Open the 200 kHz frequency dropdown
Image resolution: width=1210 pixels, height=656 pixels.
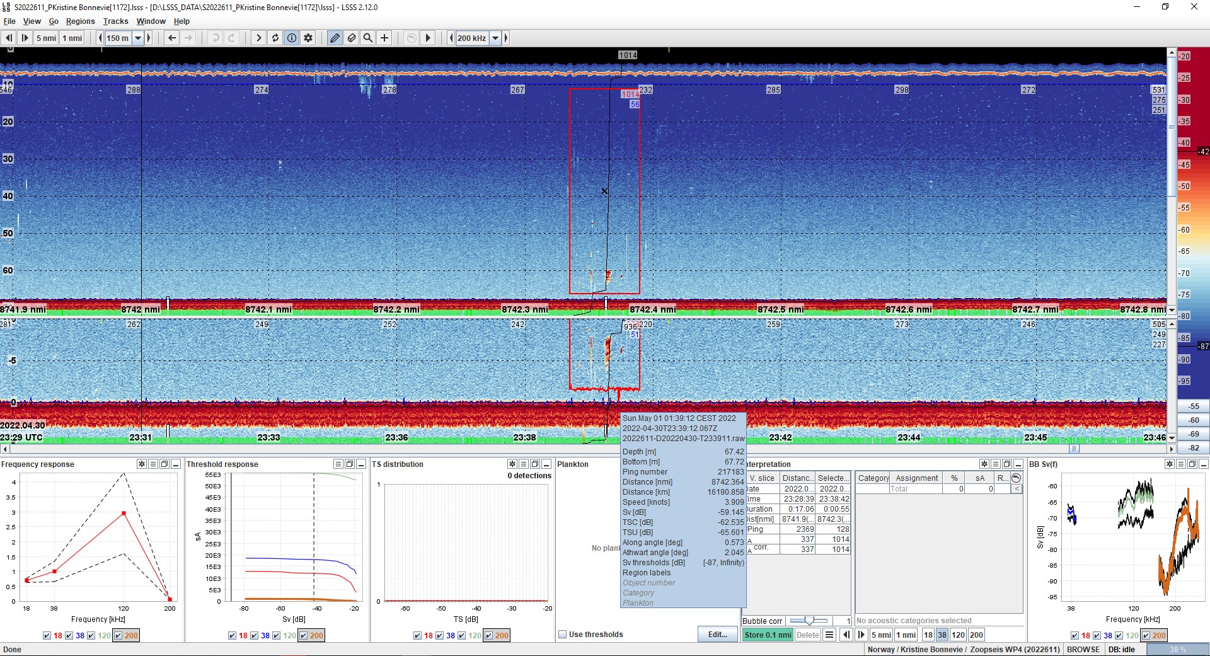tap(494, 38)
